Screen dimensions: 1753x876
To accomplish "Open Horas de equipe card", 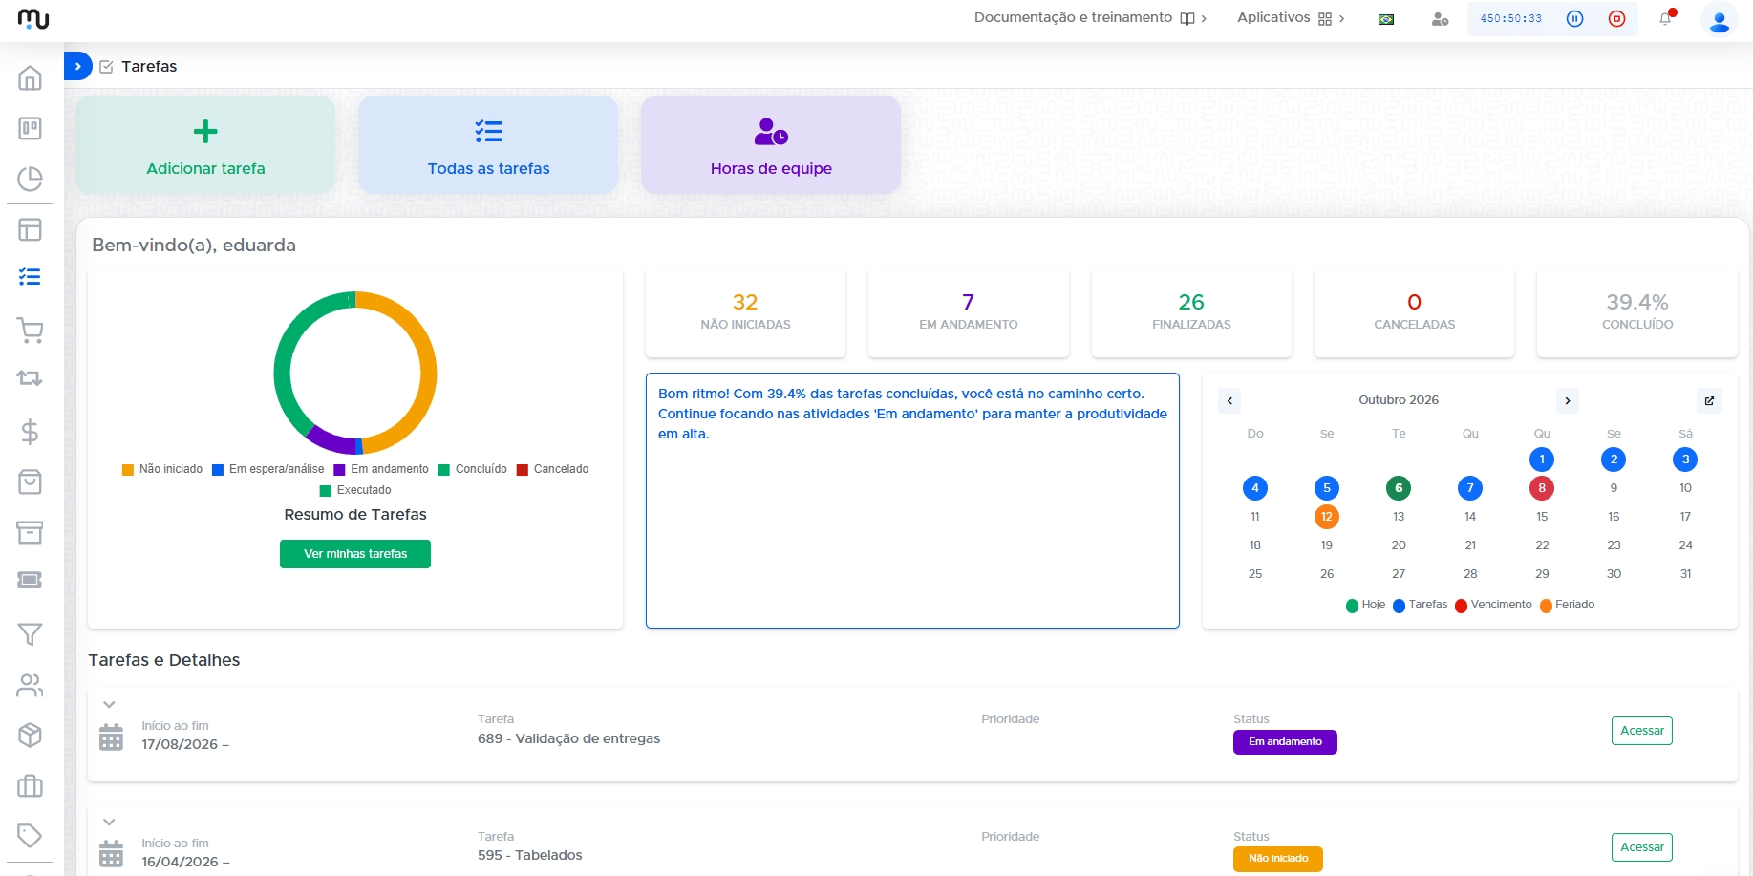I will click(771, 145).
